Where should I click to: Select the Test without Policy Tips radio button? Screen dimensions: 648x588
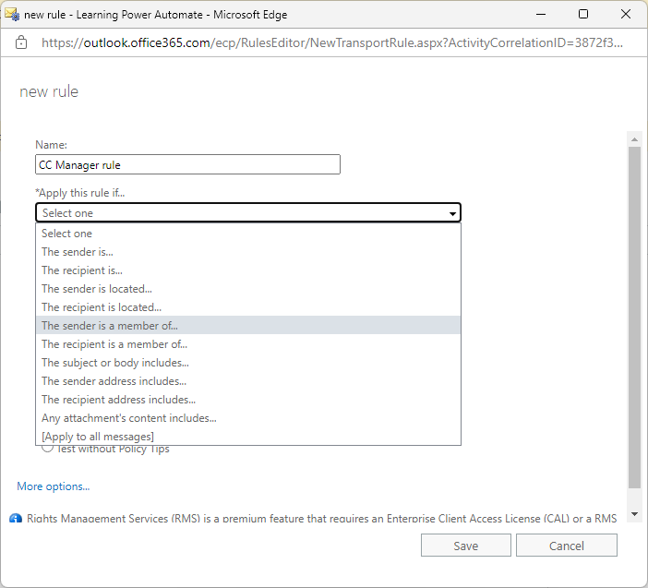point(46,449)
